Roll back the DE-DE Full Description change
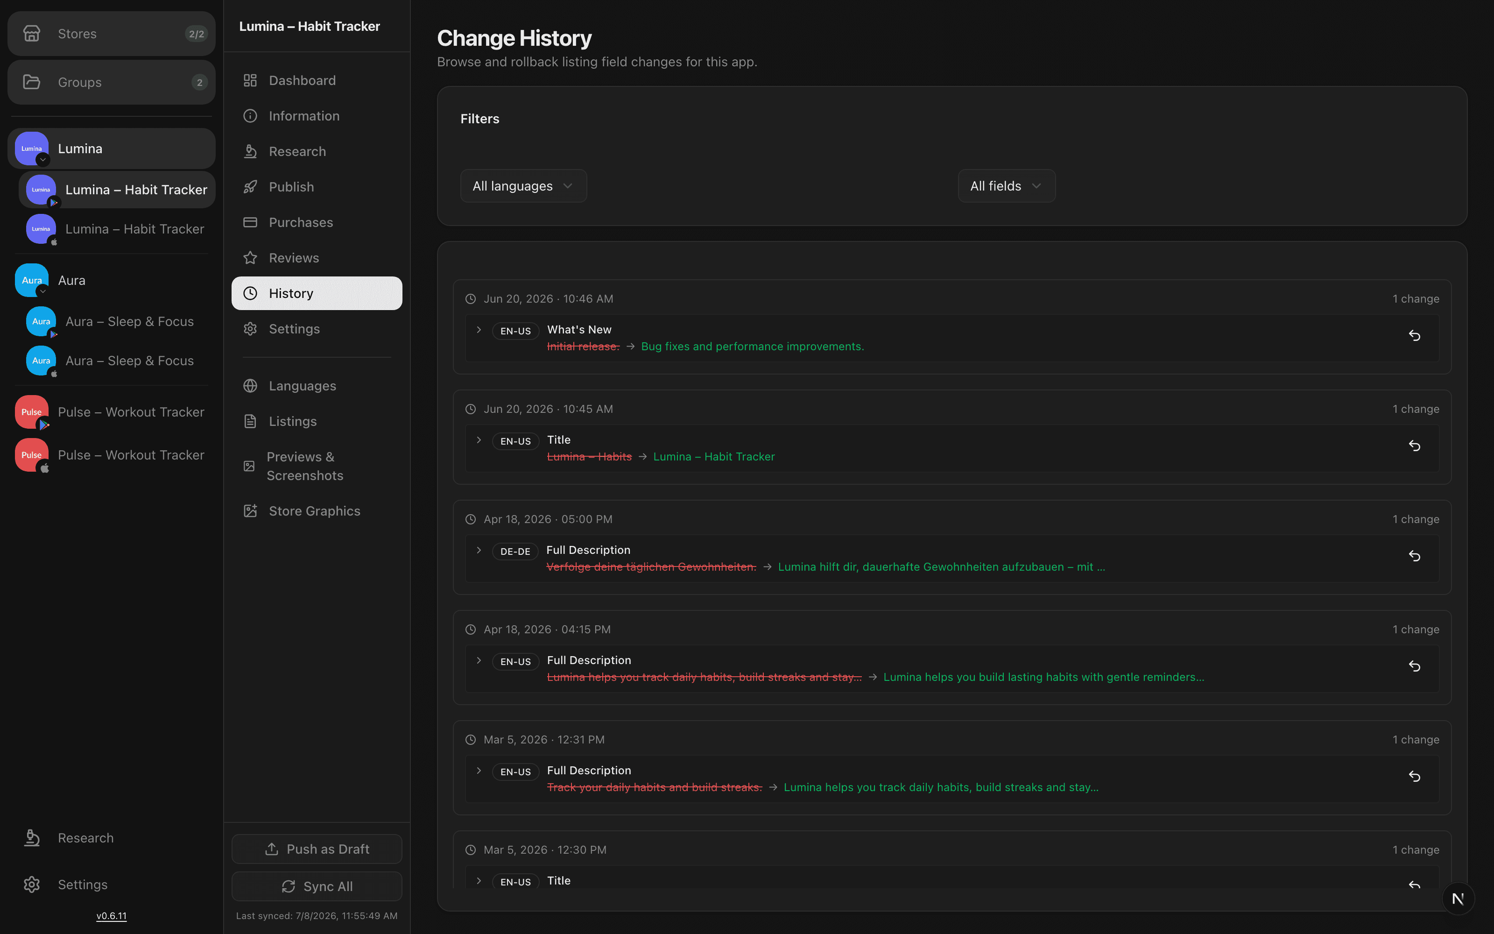Image resolution: width=1494 pixels, height=934 pixels. point(1414,556)
